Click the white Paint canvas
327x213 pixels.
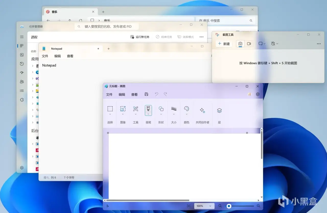[184, 166]
